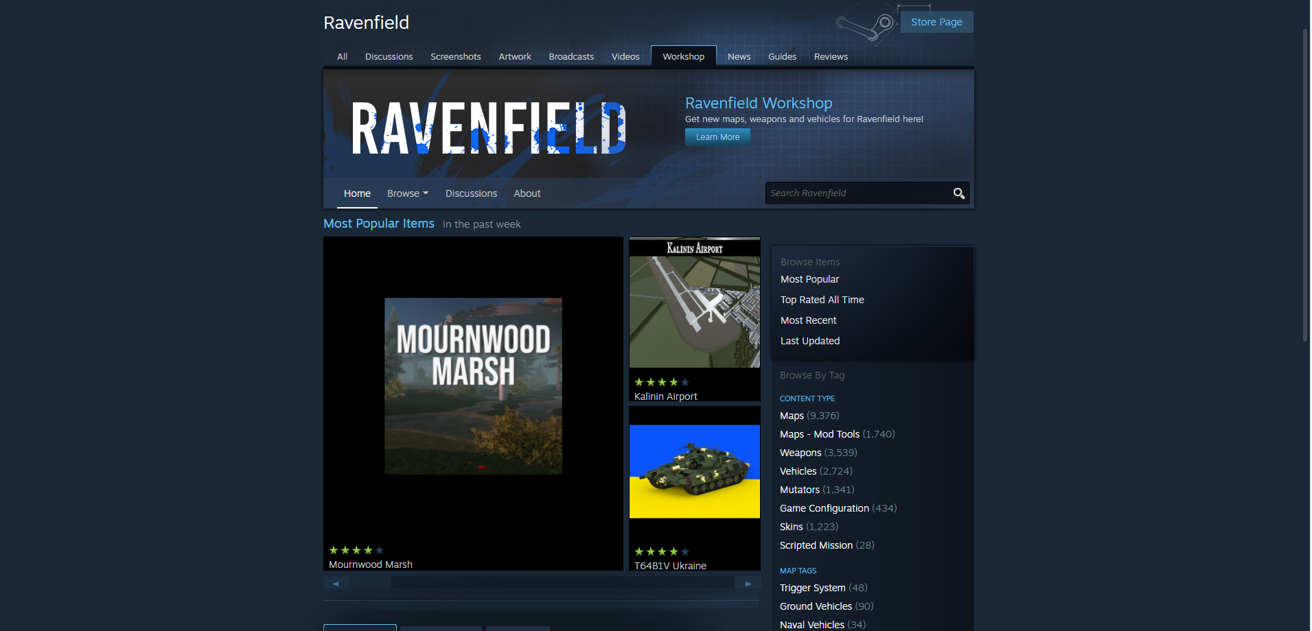
Task: Open the Discussions community tab
Action: [x=389, y=56]
